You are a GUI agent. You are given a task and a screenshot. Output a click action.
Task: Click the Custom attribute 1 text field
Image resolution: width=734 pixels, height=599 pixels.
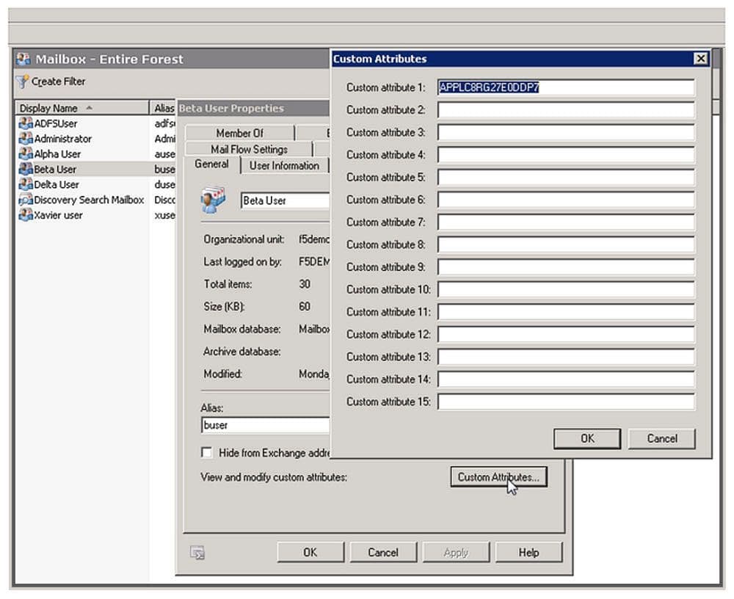click(565, 87)
